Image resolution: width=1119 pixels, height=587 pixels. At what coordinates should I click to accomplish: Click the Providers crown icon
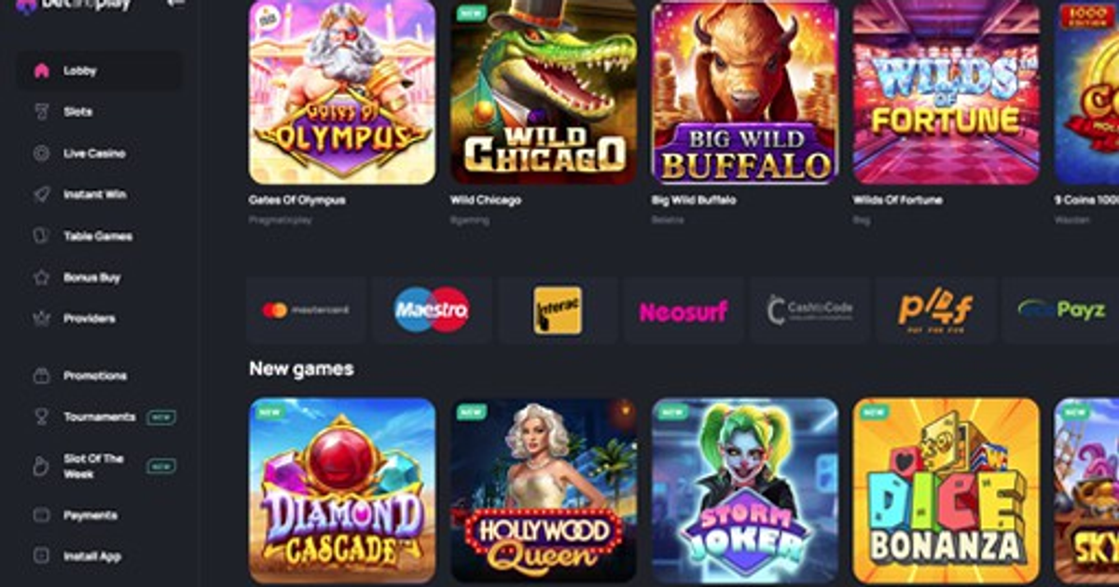tap(41, 319)
